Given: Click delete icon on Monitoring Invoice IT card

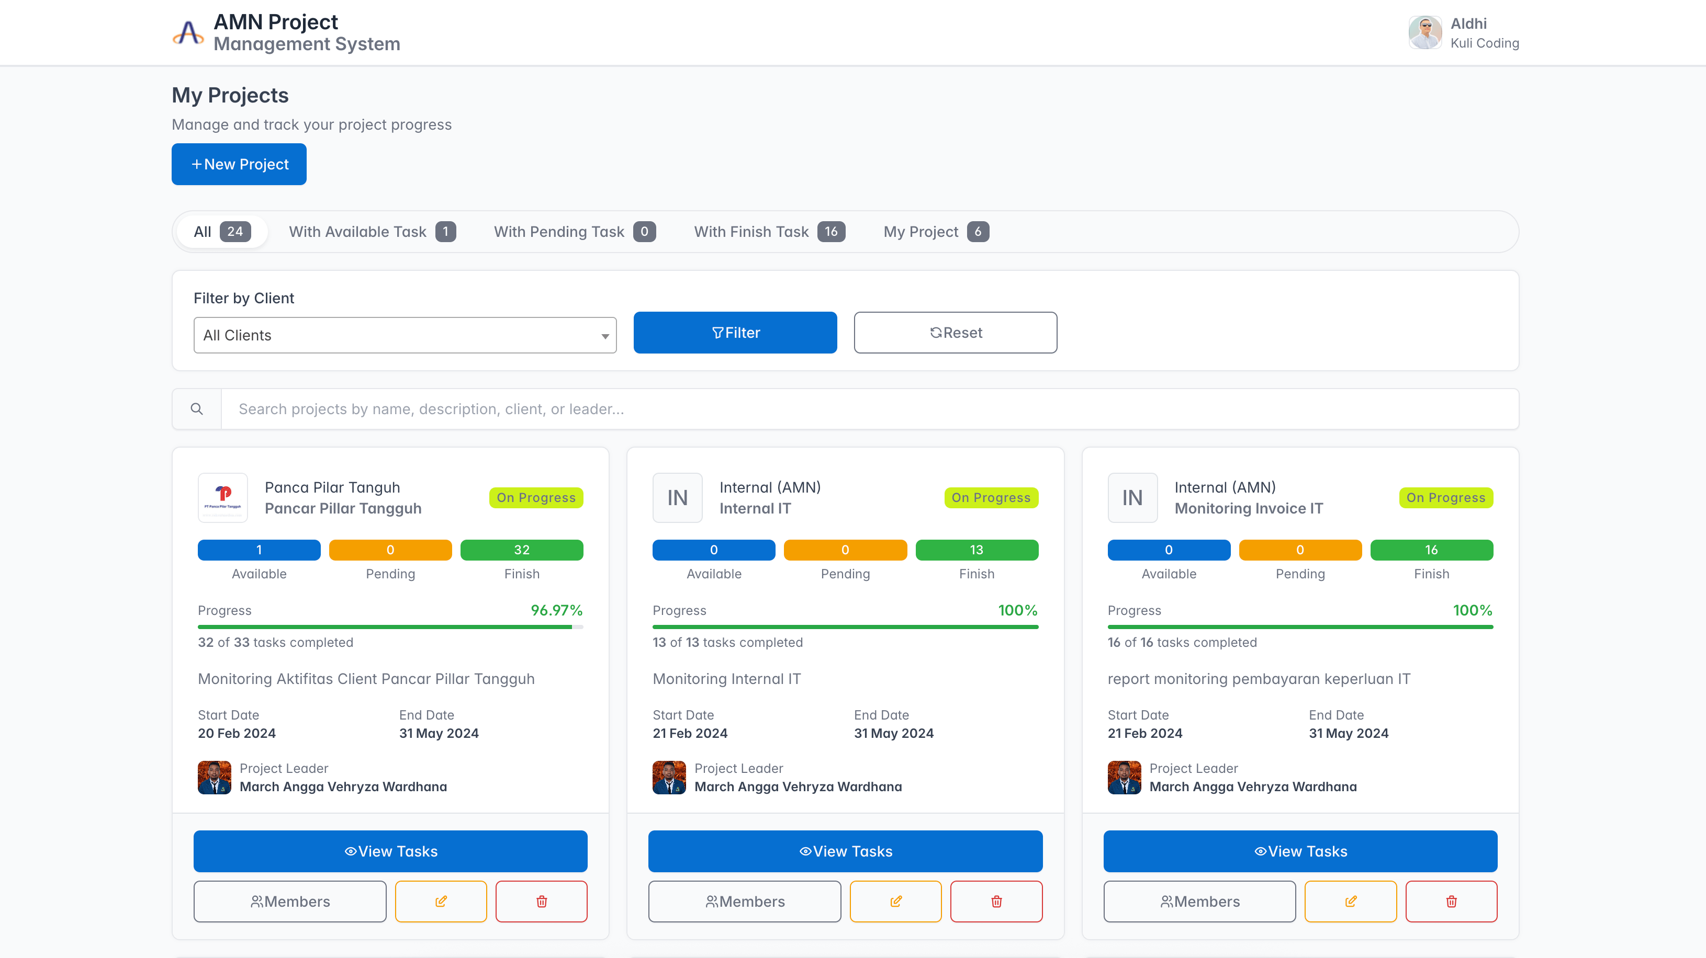Looking at the screenshot, I should click(1451, 901).
